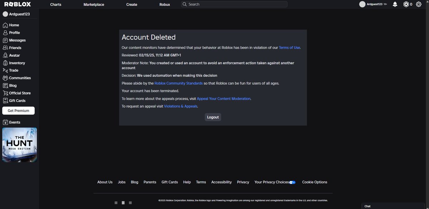Click Your Privacy Choices footer link
The height and width of the screenshot is (209, 429).
pos(272,182)
